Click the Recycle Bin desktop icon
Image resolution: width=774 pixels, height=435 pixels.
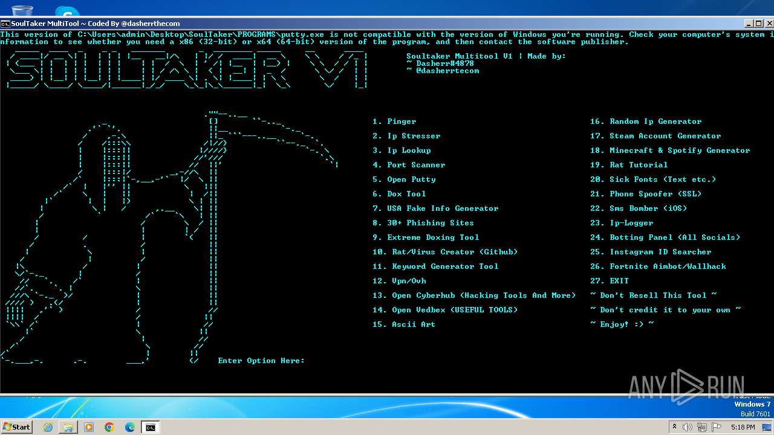tap(22, 9)
